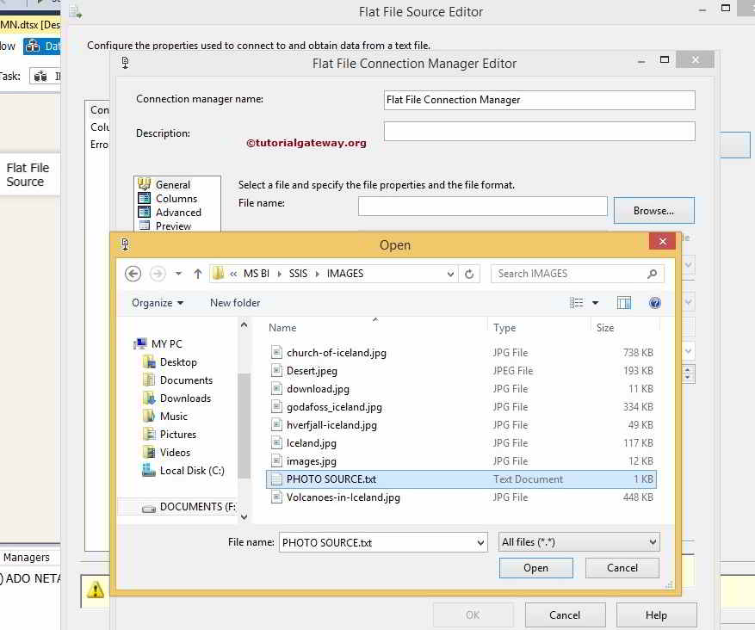Screen dimensions: 755x630
Task: Expand the address bar path dropdown
Action: click(x=450, y=274)
